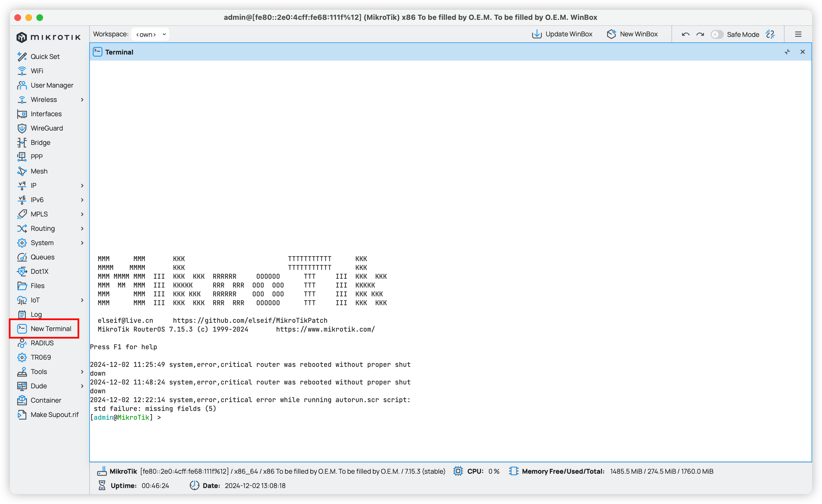Open Quick Set from the sidebar

click(x=45, y=56)
